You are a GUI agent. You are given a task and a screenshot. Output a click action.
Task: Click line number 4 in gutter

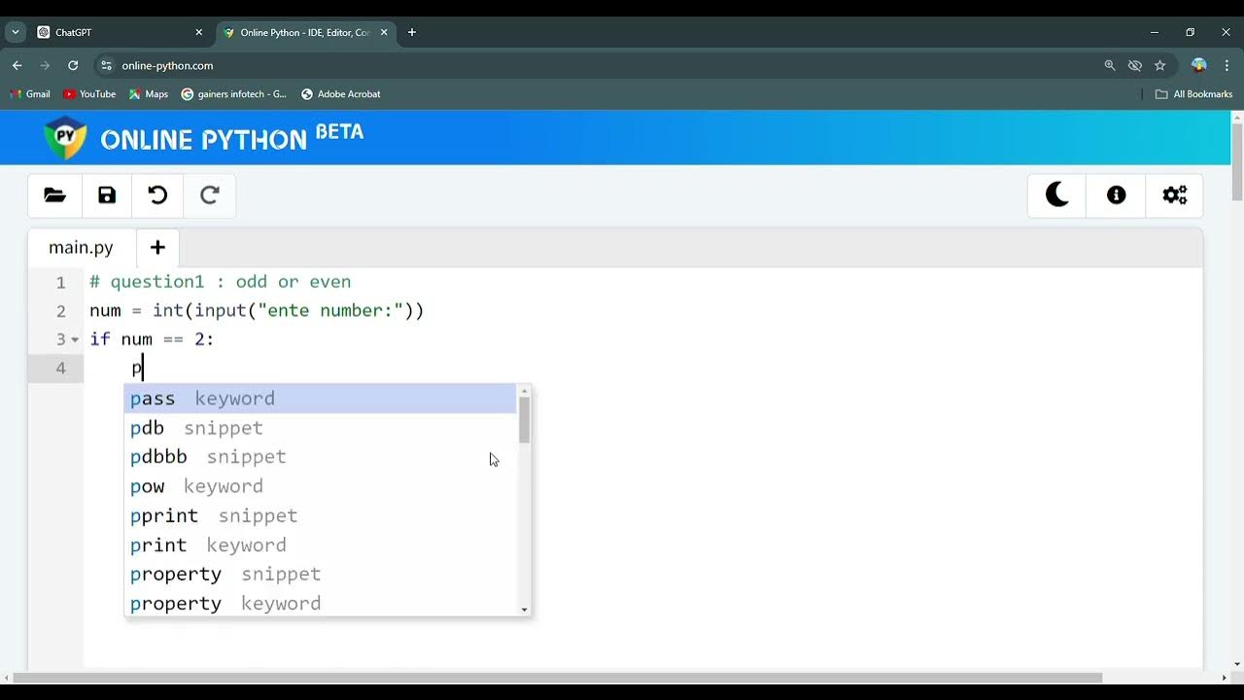(60, 368)
